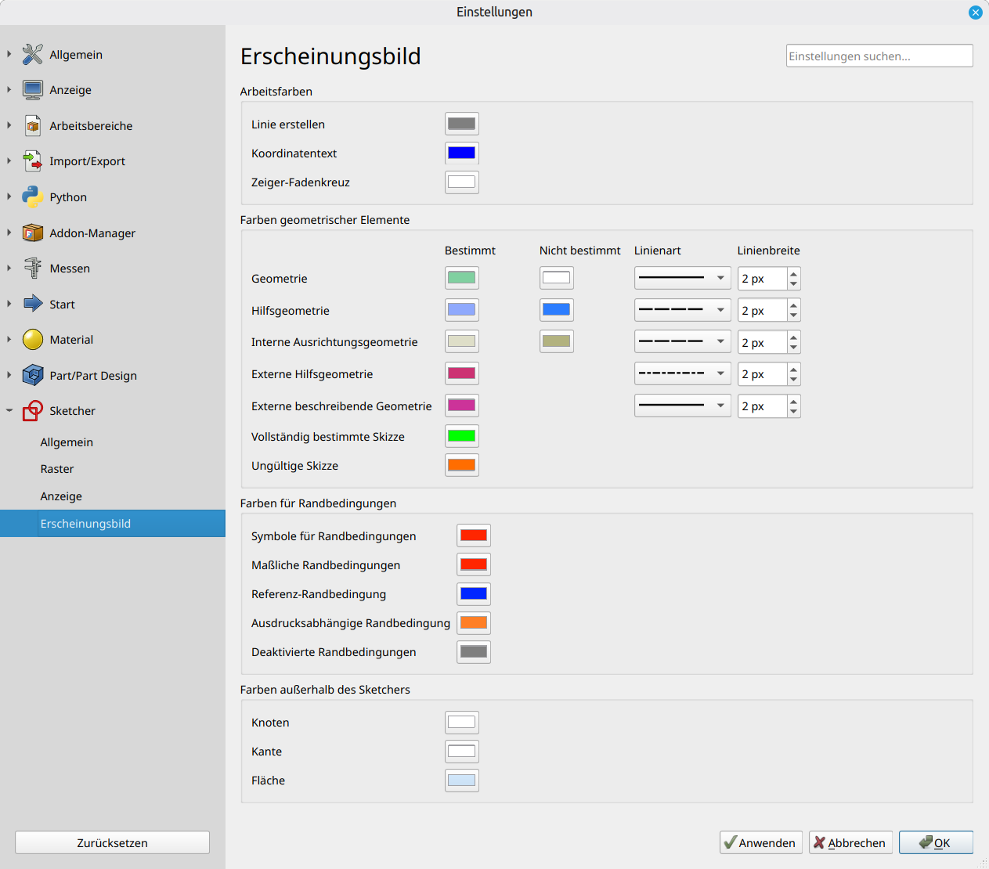Collapse the Sketcher category arrow
The height and width of the screenshot is (869, 989).
[x=9, y=410]
